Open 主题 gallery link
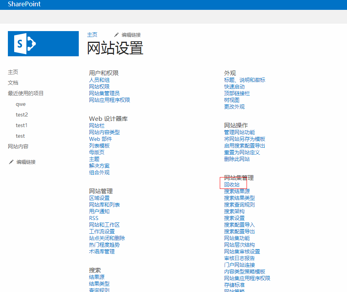This screenshot has width=347, height=292. (94, 159)
